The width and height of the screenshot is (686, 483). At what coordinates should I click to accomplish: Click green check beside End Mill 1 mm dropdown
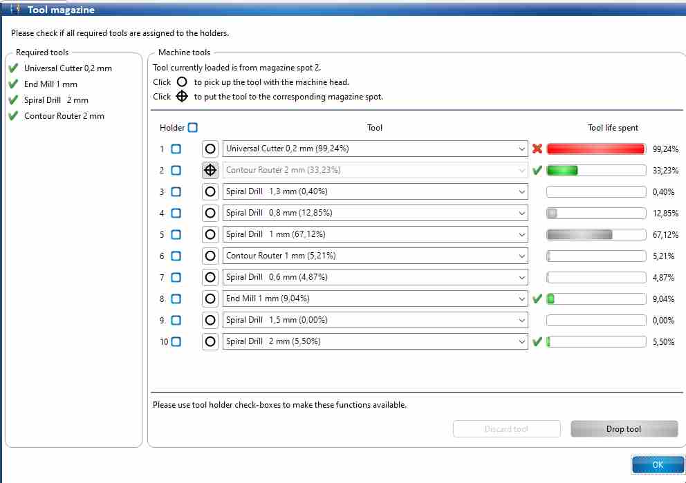click(x=537, y=299)
